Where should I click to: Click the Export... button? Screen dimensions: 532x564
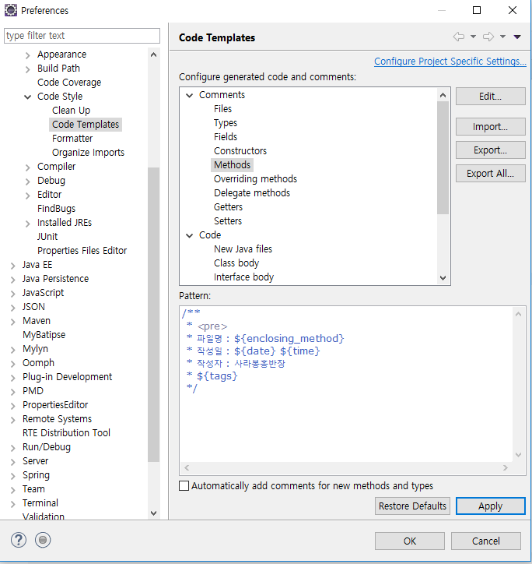[x=490, y=150]
